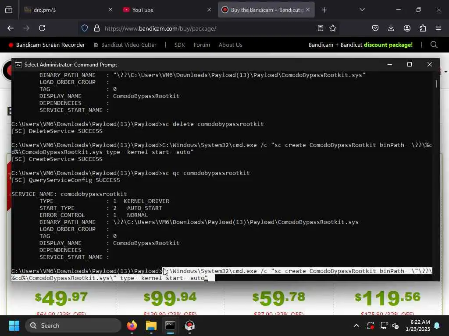Image resolution: width=449 pixels, height=336 pixels.
Task: Reload the current page
Action: [x=42, y=28]
